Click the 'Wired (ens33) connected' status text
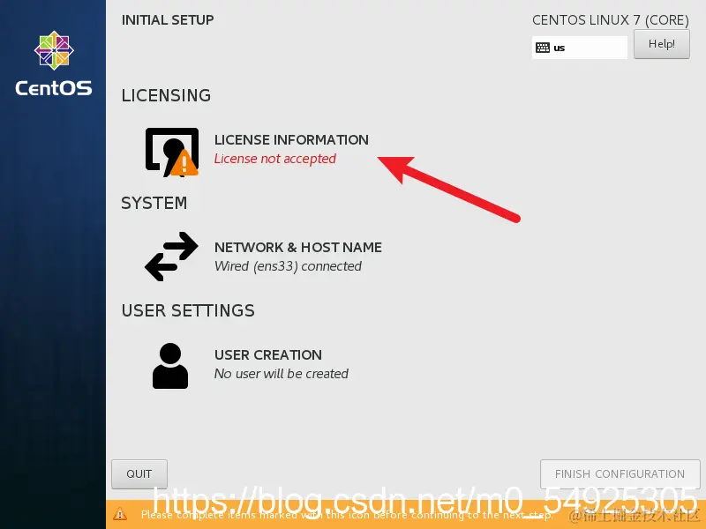 [288, 266]
